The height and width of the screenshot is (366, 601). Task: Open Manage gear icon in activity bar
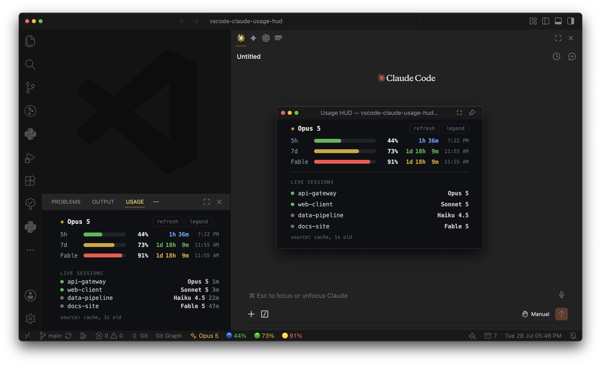click(x=30, y=319)
